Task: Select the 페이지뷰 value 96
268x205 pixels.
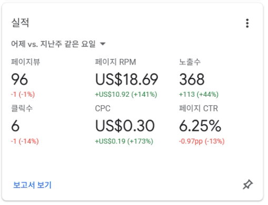Action: pos(19,79)
